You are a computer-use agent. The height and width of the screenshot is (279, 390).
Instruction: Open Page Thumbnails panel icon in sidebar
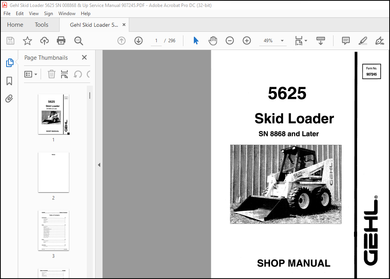[x=9, y=63]
